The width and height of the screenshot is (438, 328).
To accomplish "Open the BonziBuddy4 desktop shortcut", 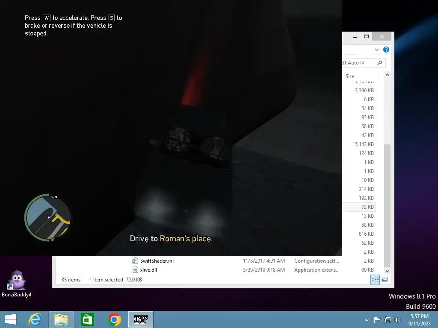I will (17, 284).
